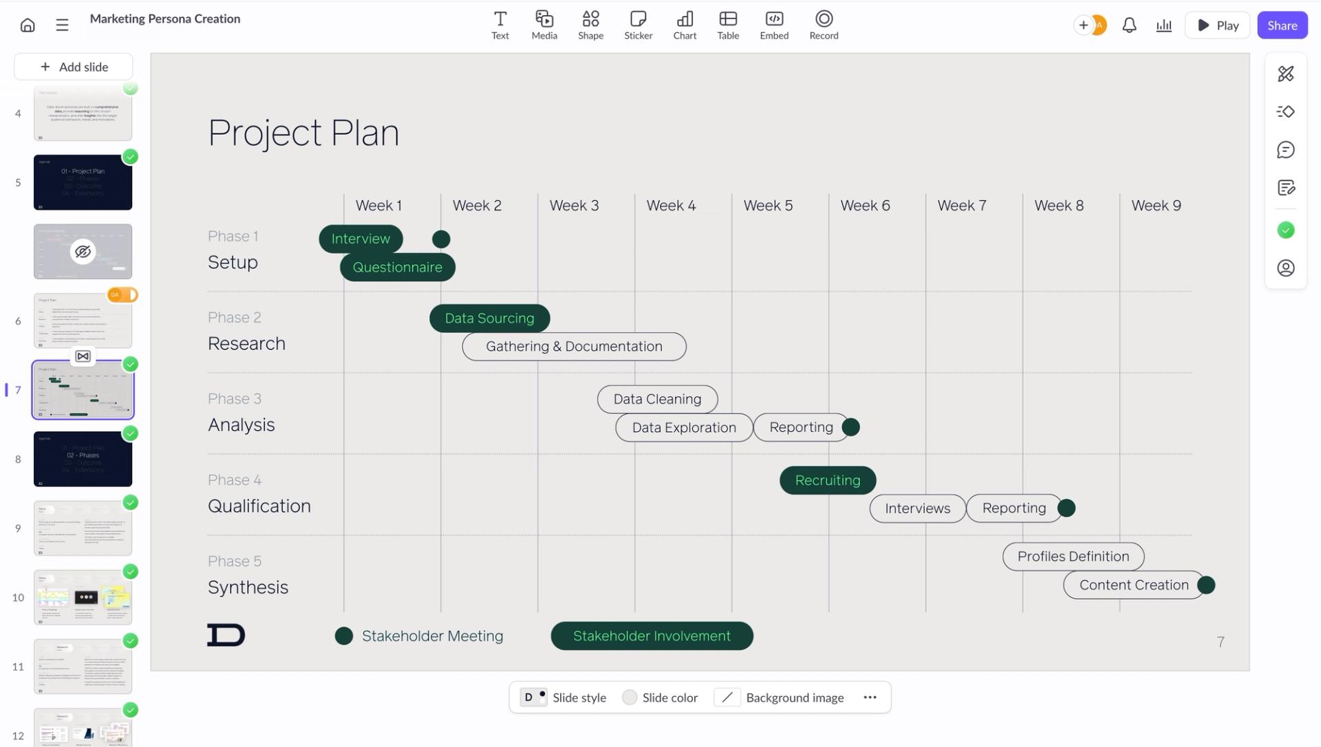Open the Shape menu item
The image size is (1321, 747).
coord(590,25)
